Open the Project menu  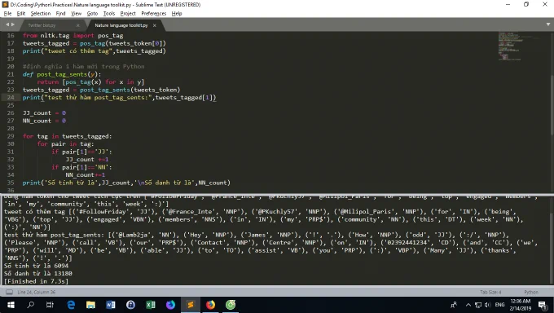(x=128, y=13)
